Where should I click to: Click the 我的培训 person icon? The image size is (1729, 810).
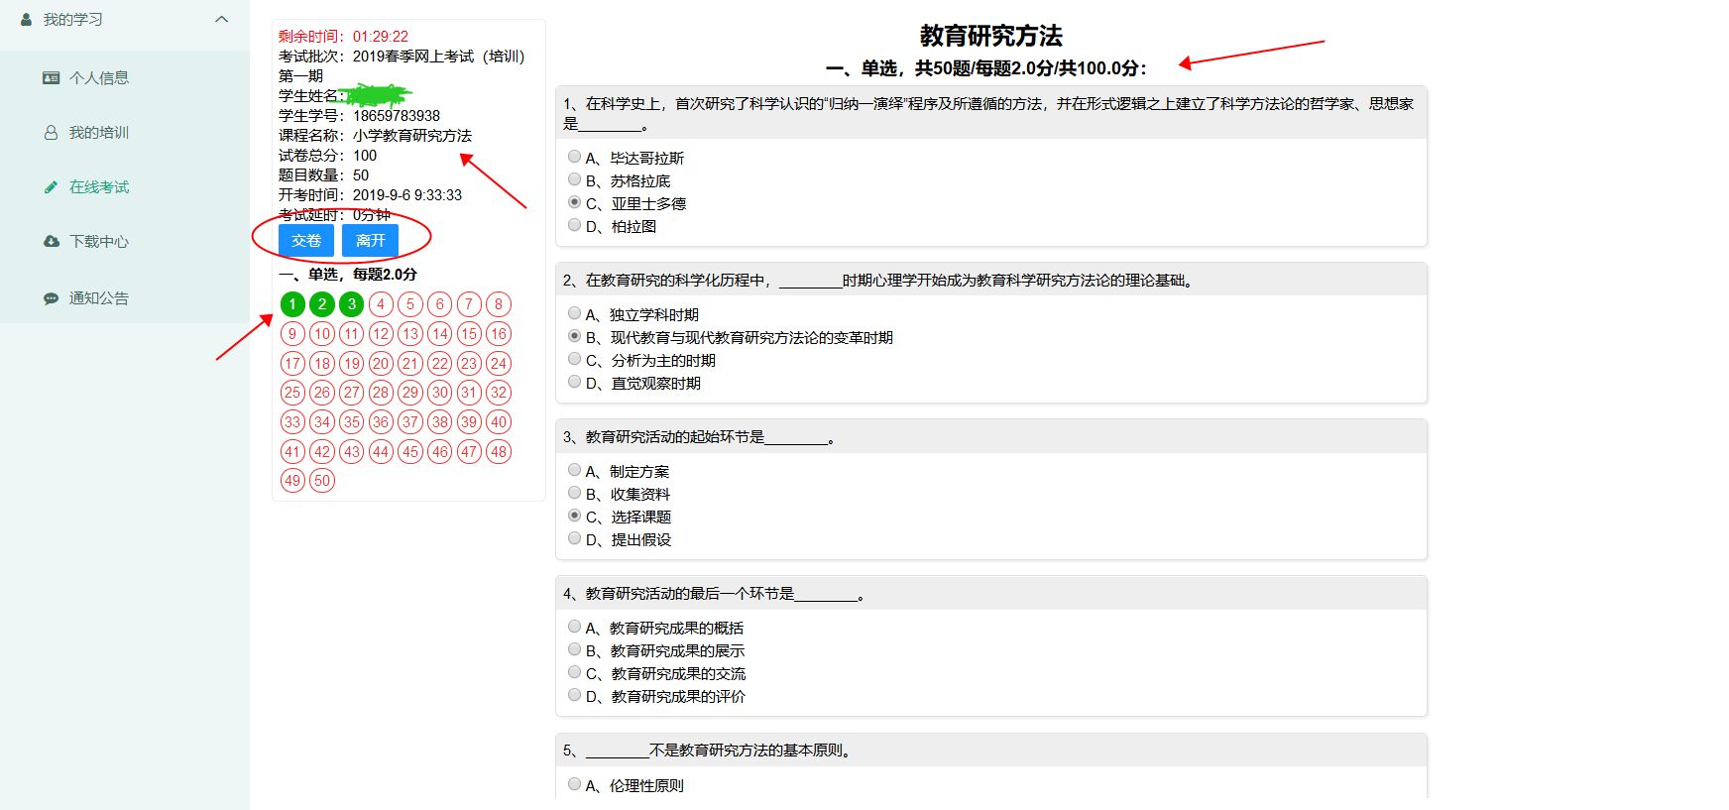[51, 132]
